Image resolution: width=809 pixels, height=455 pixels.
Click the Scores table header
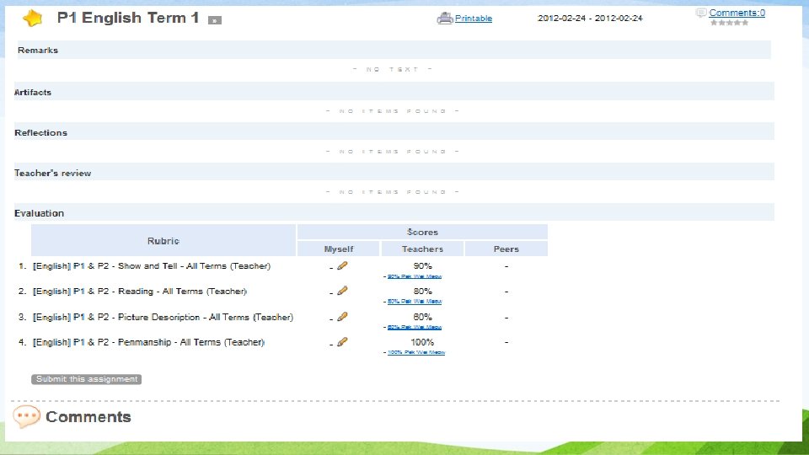click(422, 233)
